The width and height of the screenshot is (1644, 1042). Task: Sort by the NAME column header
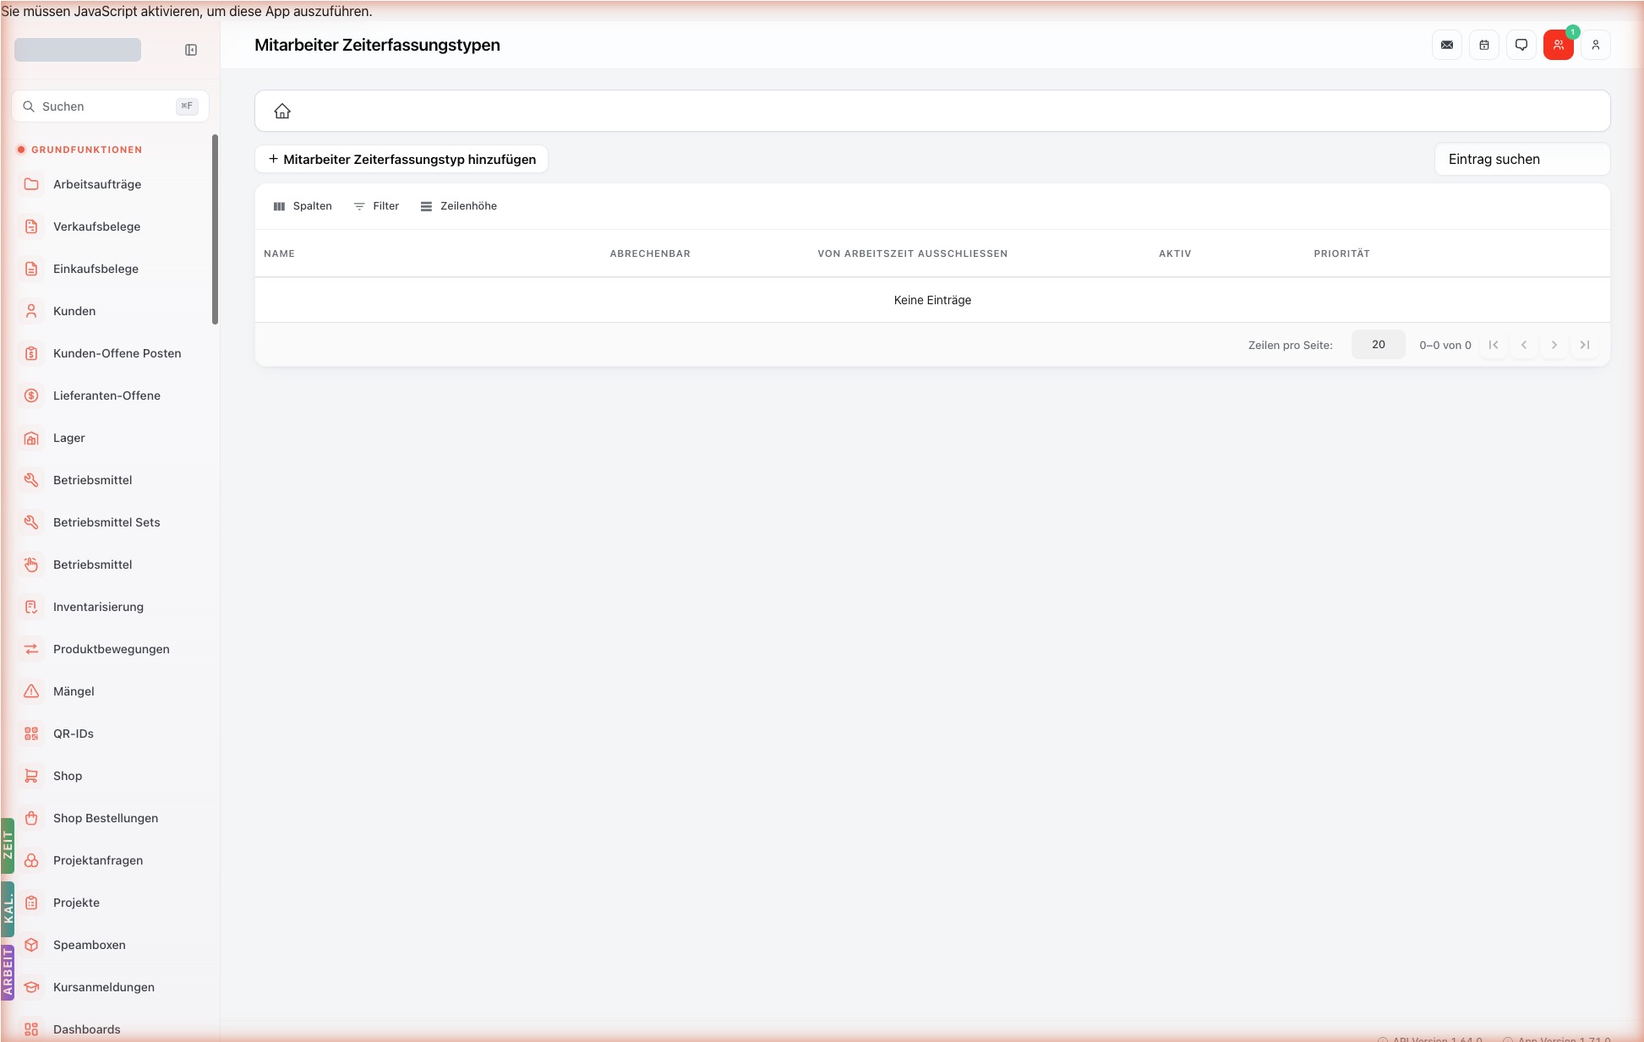[279, 254]
